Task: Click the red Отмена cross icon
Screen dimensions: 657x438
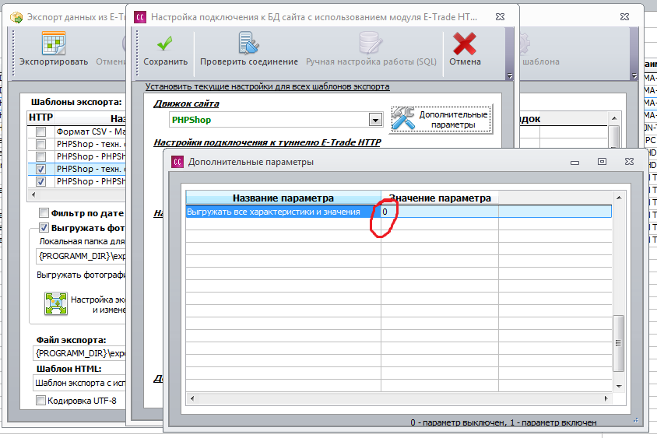Action: pyautogui.click(x=465, y=44)
